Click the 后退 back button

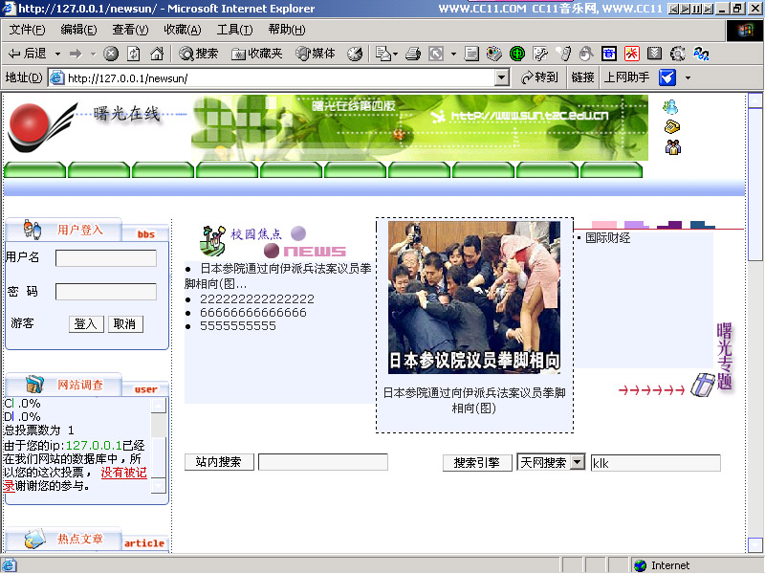27,54
